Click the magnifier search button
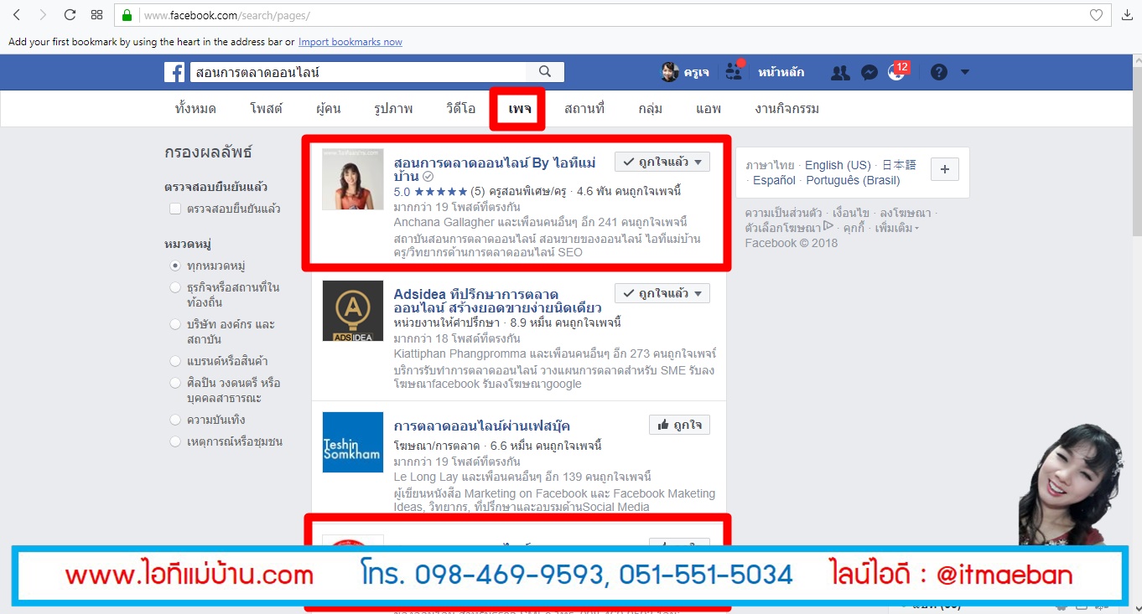The height and width of the screenshot is (614, 1142). click(x=545, y=72)
